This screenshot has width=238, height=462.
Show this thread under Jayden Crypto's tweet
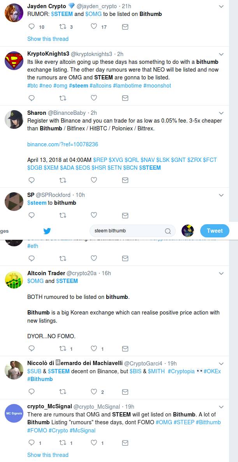point(48,39)
